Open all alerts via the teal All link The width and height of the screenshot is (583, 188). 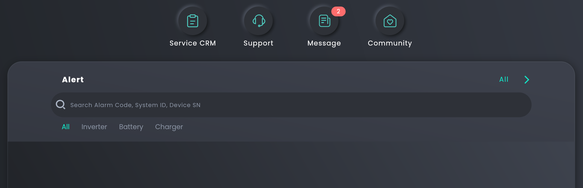coord(504,79)
